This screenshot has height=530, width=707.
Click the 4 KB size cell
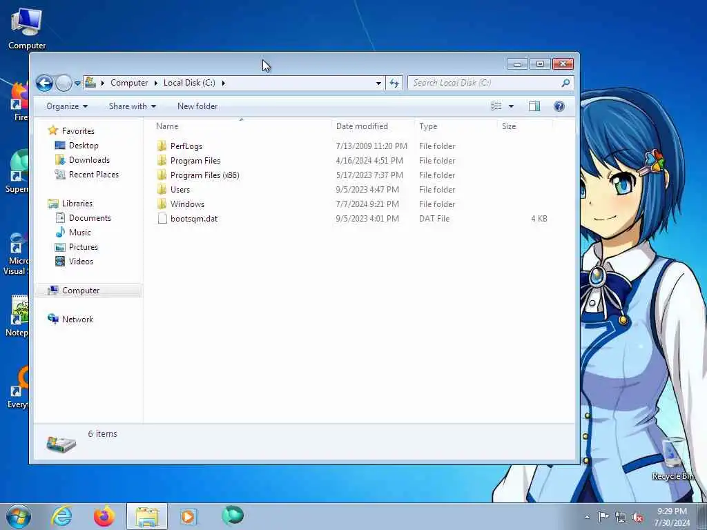pyautogui.click(x=539, y=219)
